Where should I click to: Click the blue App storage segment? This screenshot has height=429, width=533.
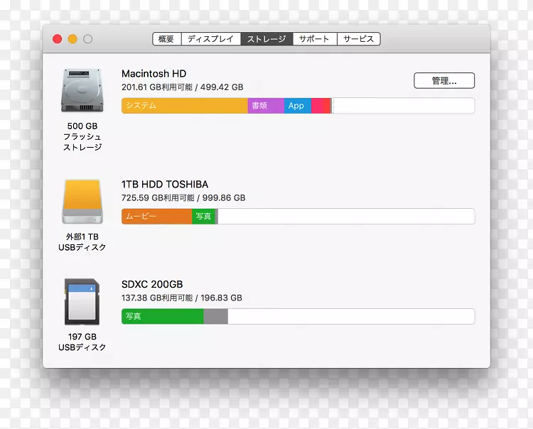pyautogui.click(x=298, y=106)
